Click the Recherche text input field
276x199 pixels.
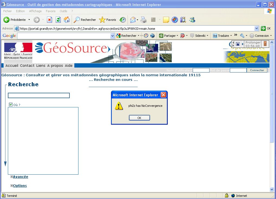(x=39, y=95)
